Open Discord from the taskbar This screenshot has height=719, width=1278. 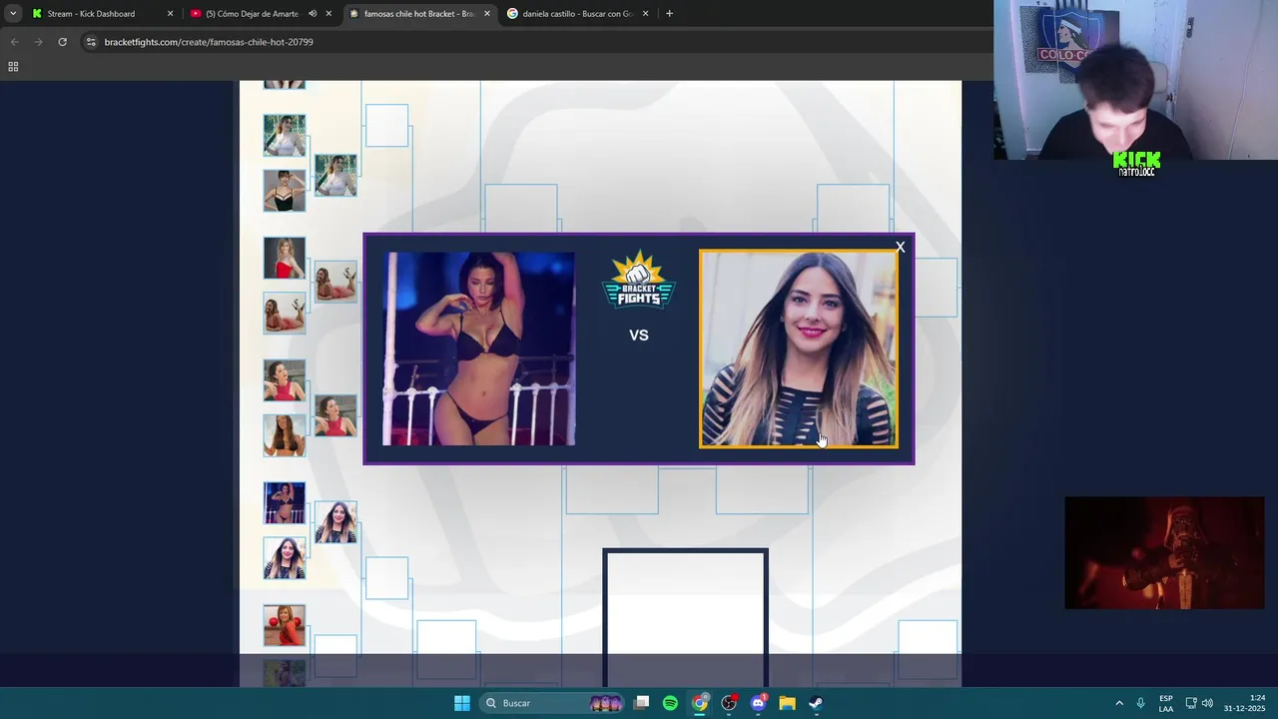tap(758, 703)
